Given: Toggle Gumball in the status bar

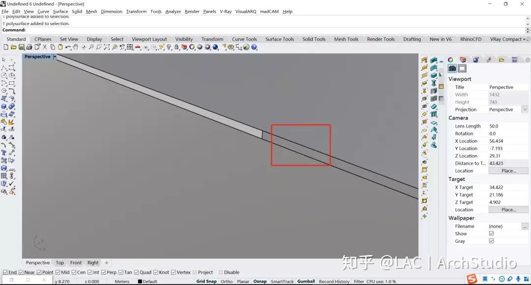Looking at the screenshot, I should pyautogui.click(x=306, y=281).
